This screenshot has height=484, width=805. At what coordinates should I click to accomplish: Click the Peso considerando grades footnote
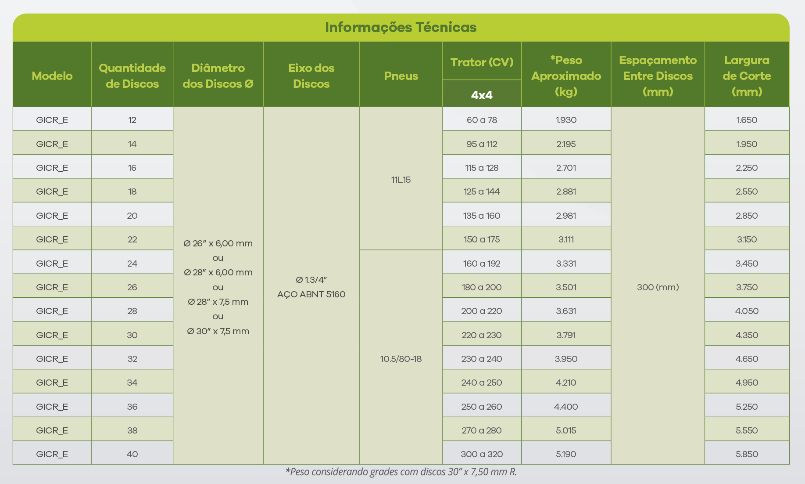pyautogui.click(x=401, y=472)
